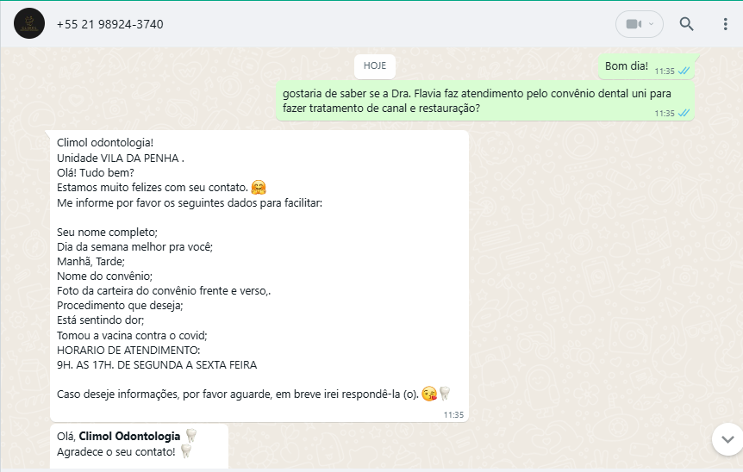Viewport: 743px width, 472px height.
Task: Click the long Climol odontologia auto-reply message
Action: [259, 276]
